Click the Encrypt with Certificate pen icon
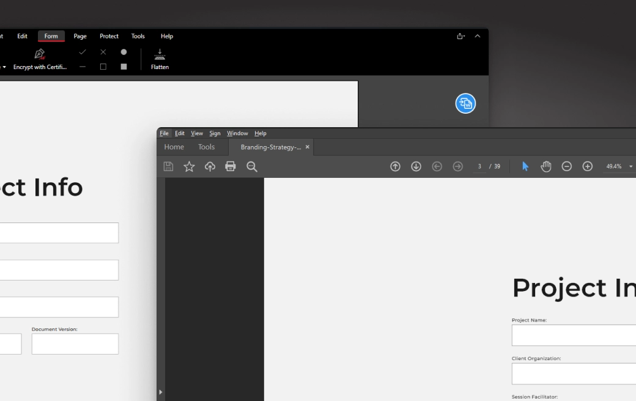Viewport: 636px width, 401px height. (x=40, y=54)
